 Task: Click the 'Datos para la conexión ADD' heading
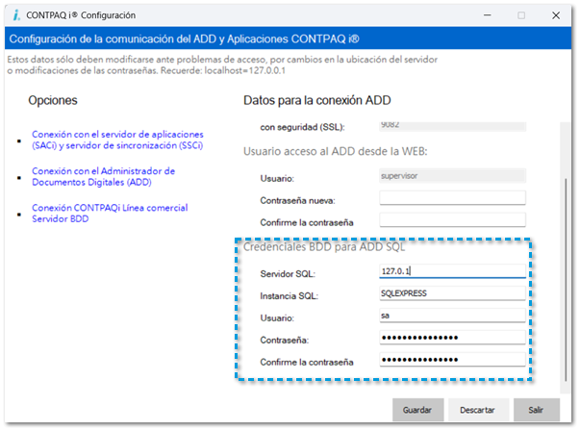tap(317, 100)
